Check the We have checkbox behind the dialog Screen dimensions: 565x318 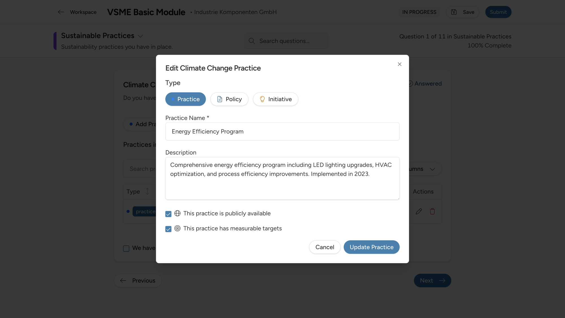pos(126,248)
